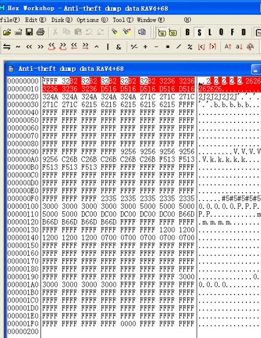The image size is (261, 338).
Task: Open the file(F) menu
Action: [x=10, y=20]
